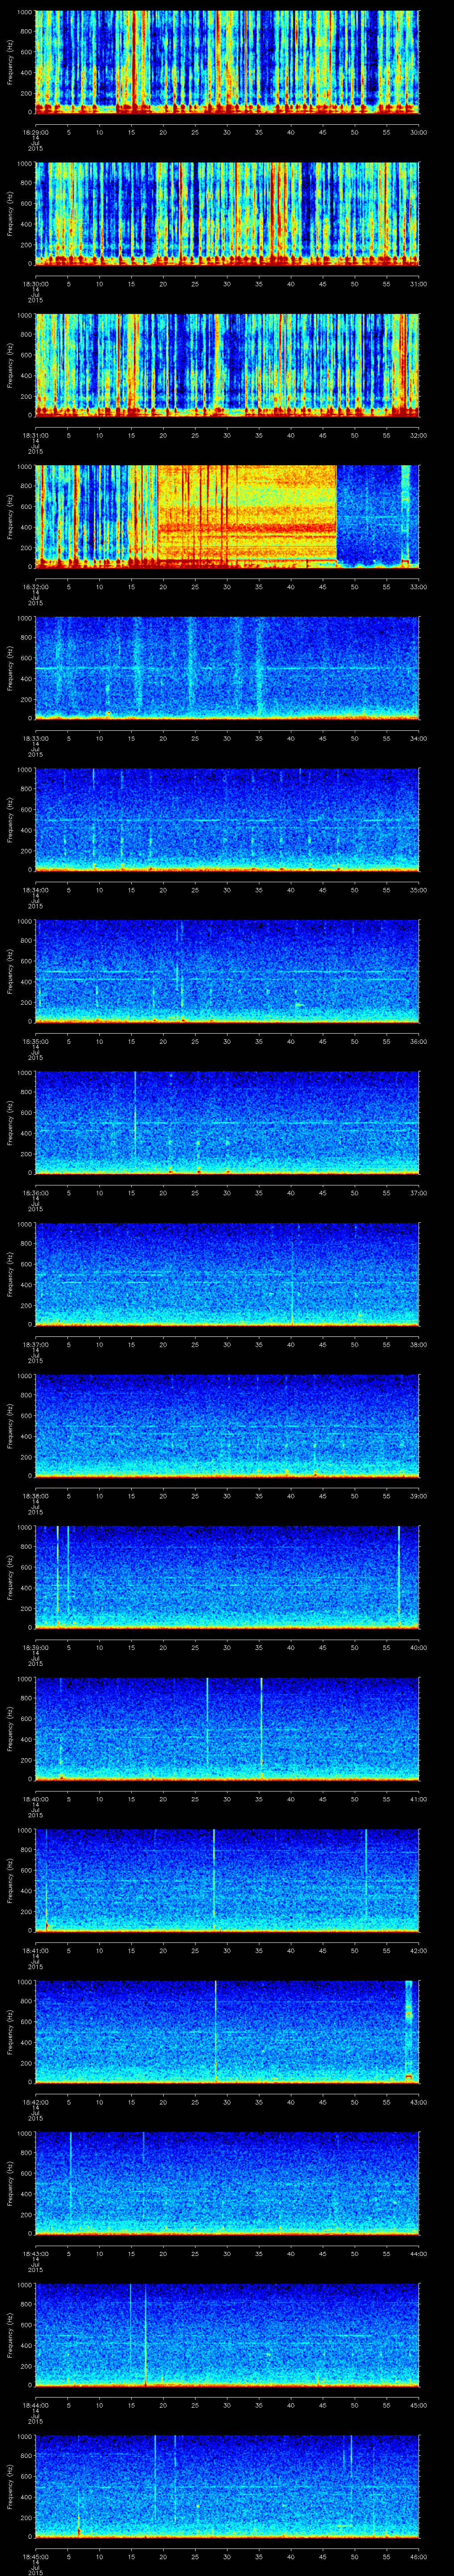
Task: Select the 37:00 end-time label
Action: (x=418, y=1193)
